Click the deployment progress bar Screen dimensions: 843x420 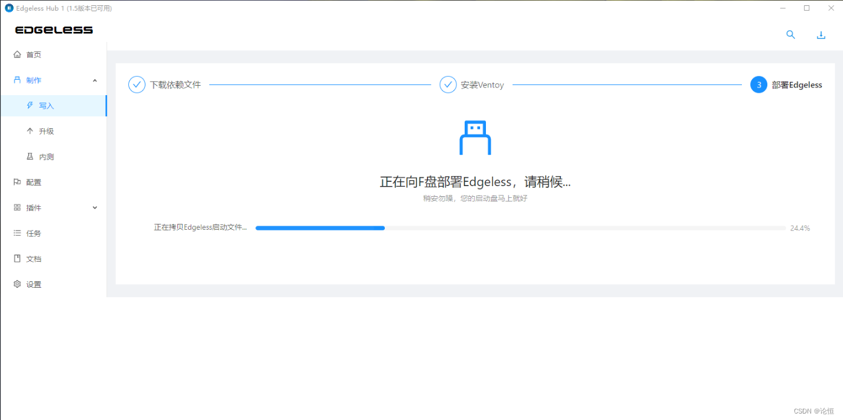[x=520, y=227]
